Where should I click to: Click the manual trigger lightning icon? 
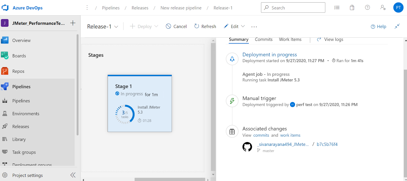point(232,101)
